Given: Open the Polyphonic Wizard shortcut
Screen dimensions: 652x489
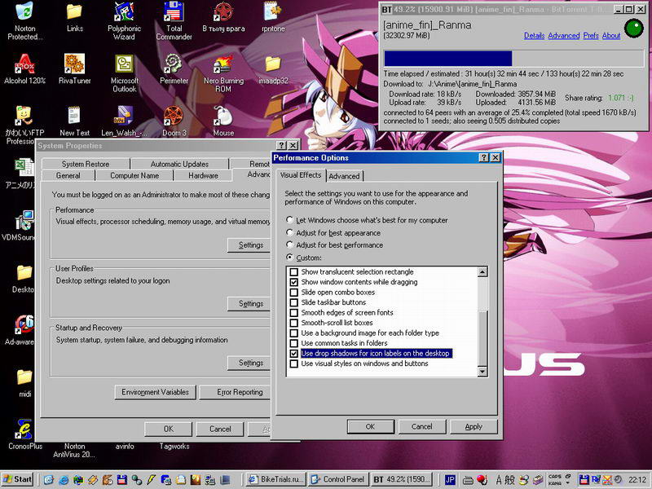Looking at the screenshot, I should [125, 12].
